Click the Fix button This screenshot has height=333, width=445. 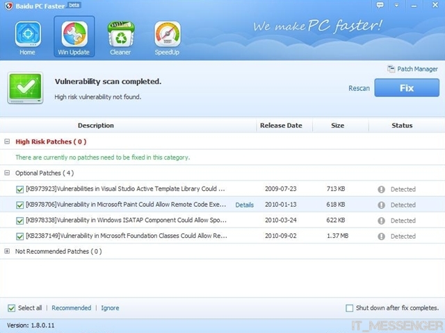tap(407, 88)
